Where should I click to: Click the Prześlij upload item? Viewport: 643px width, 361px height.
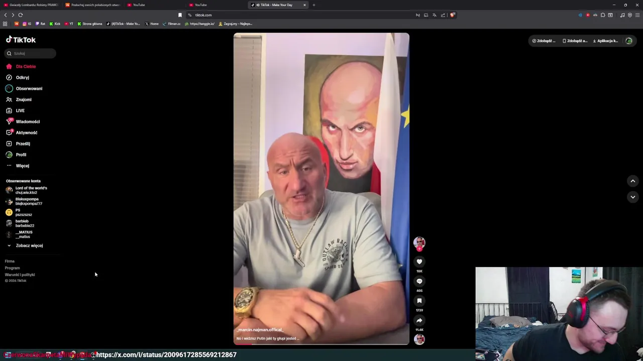[x=18, y=143]
